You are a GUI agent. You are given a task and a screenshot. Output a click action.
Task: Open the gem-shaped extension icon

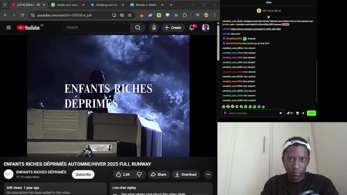pyautogui.click(x=168, y=15)
